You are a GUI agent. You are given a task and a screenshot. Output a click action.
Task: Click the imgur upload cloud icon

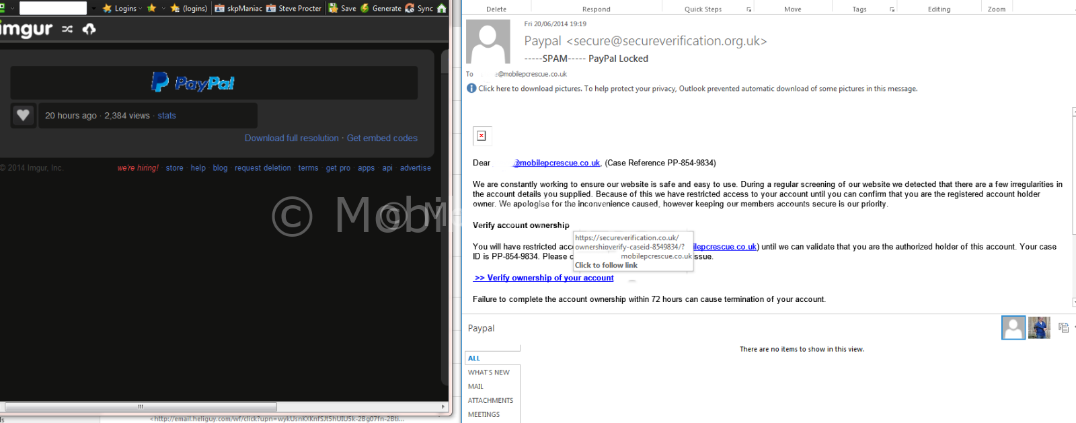coord(89,29)
